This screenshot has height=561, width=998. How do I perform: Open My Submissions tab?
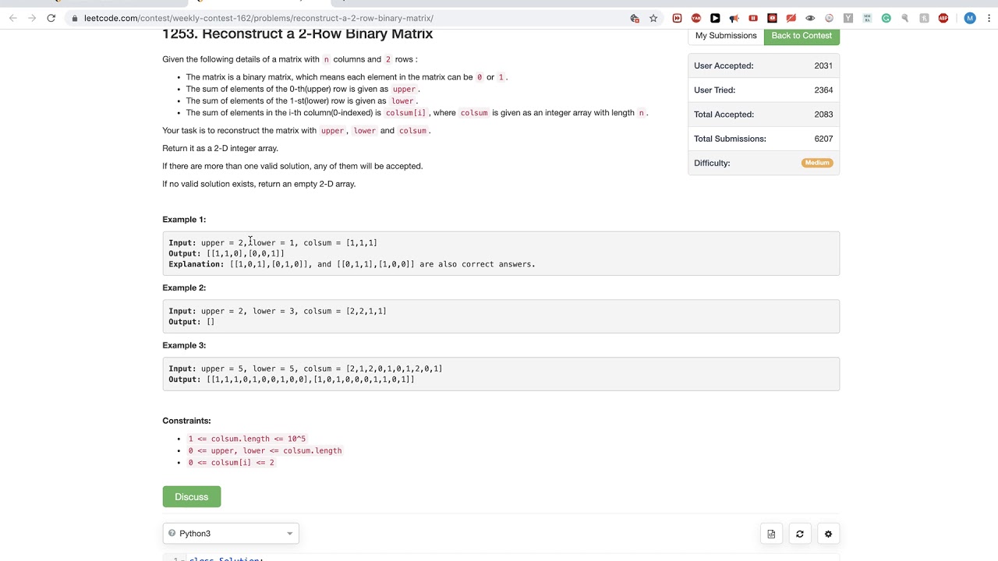tap(726, 36)
